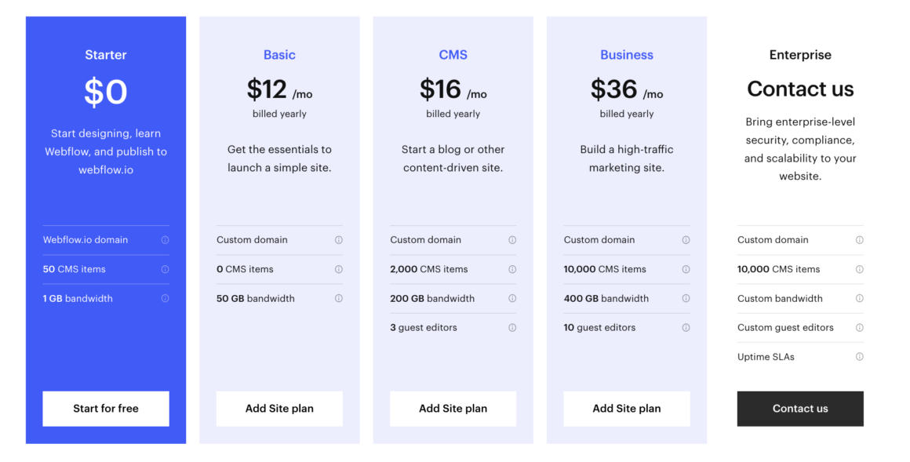Open info icon for Starter 50 CMS items
Viewport: 910px width, 462px height.
[165, 269]
